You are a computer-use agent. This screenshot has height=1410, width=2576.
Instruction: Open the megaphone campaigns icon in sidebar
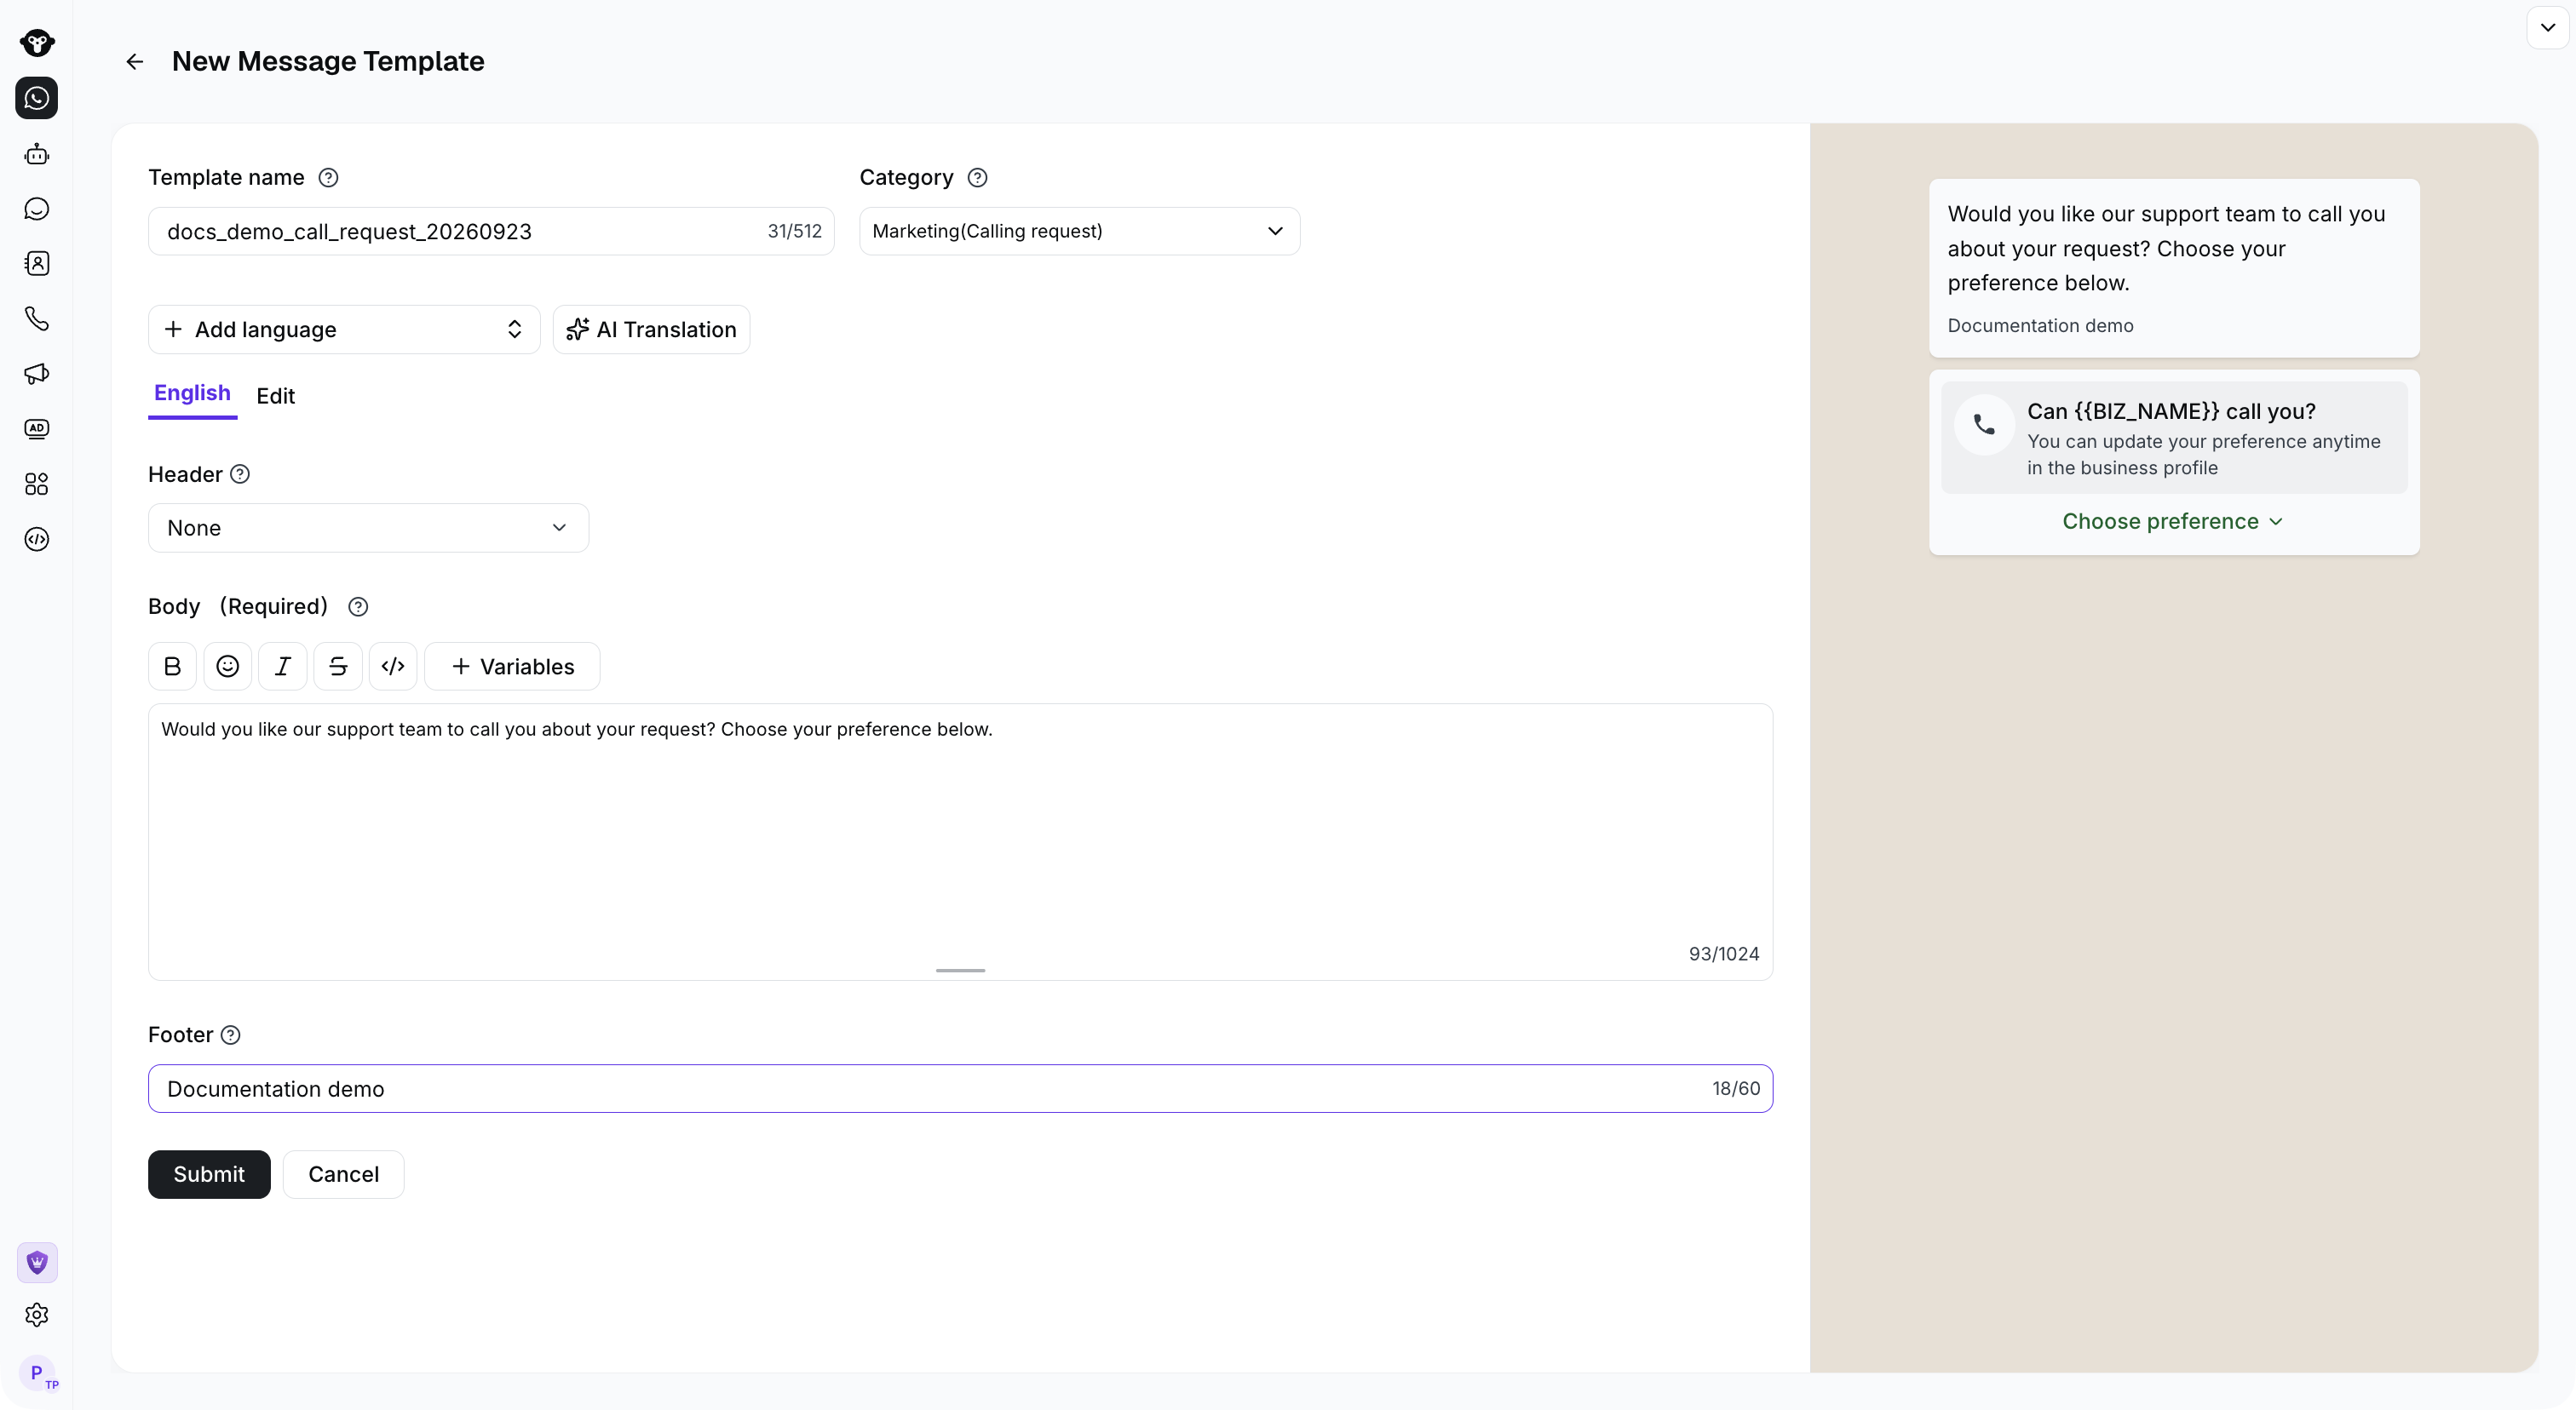click(x=37, y=374)
